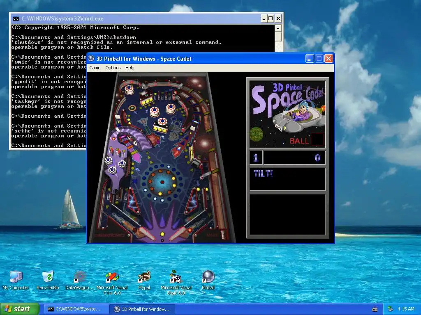Open the Options menu in Pinball

pos(113,68)
